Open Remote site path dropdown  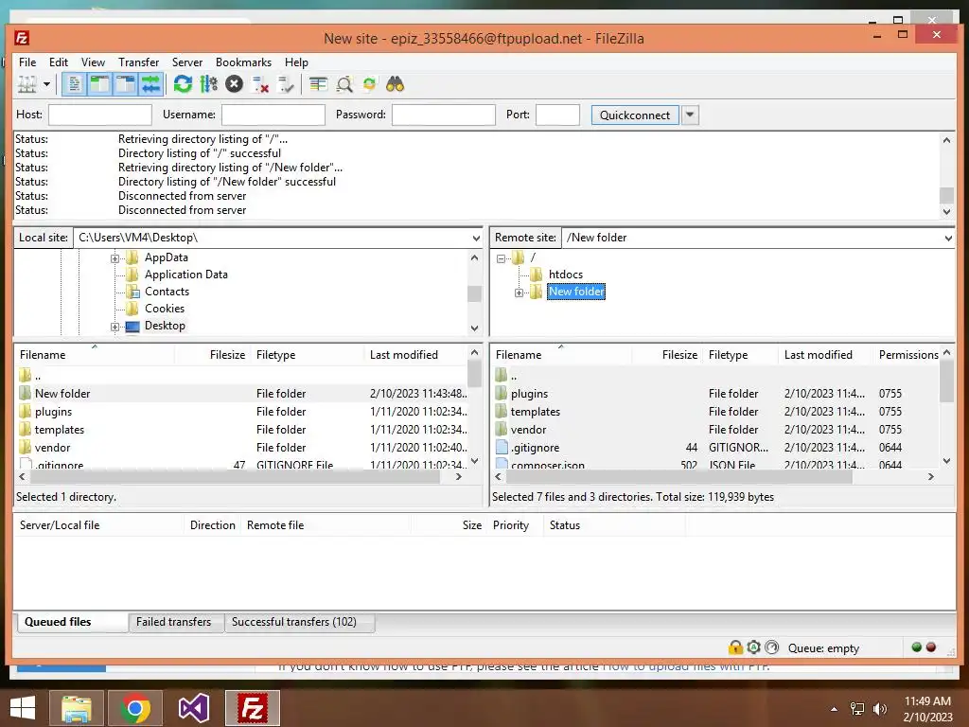click(948, 238)
